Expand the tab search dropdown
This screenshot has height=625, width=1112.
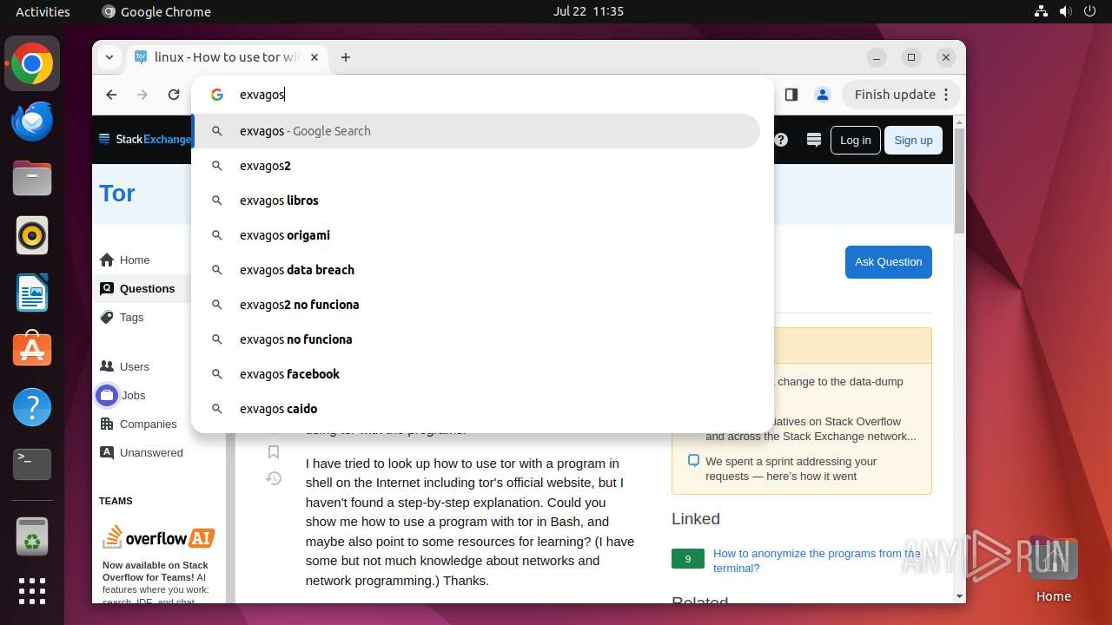pos(109,57)
